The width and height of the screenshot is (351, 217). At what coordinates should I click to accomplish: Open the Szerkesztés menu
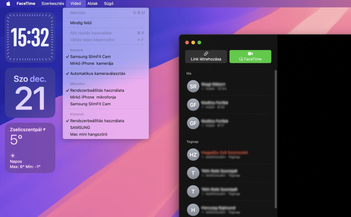(x=53, y=4)
